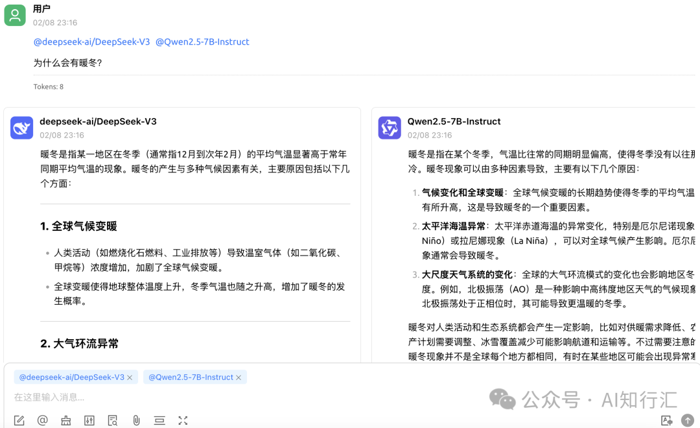Image resolution: width=700 pixels, height=428 pixels.
Task: Click the deepseek-ai/DeepSeek-V3 response title
Action: pyautogui.click(x=99, y=121)
